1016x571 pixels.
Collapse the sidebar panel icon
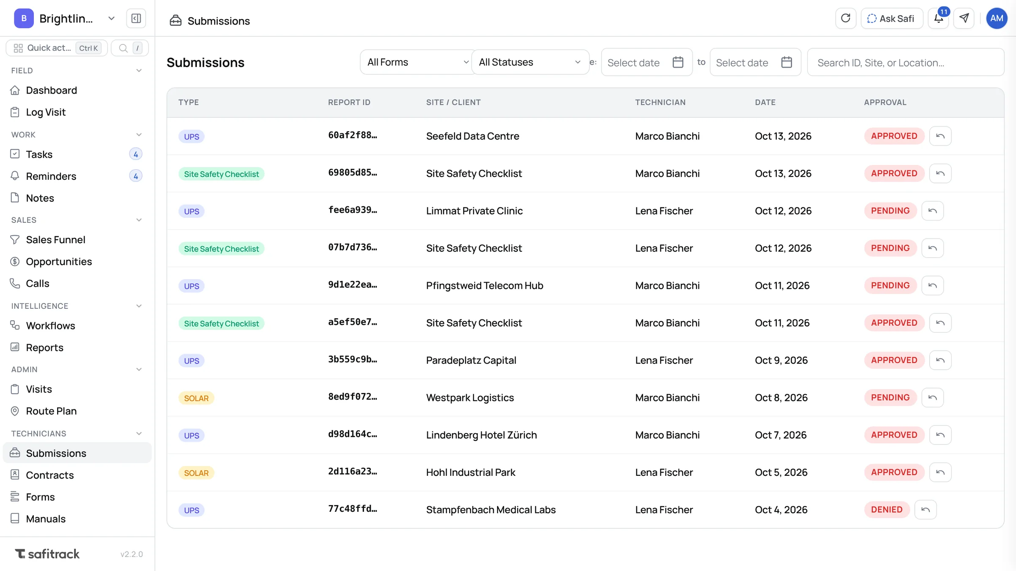coord(136,19)
